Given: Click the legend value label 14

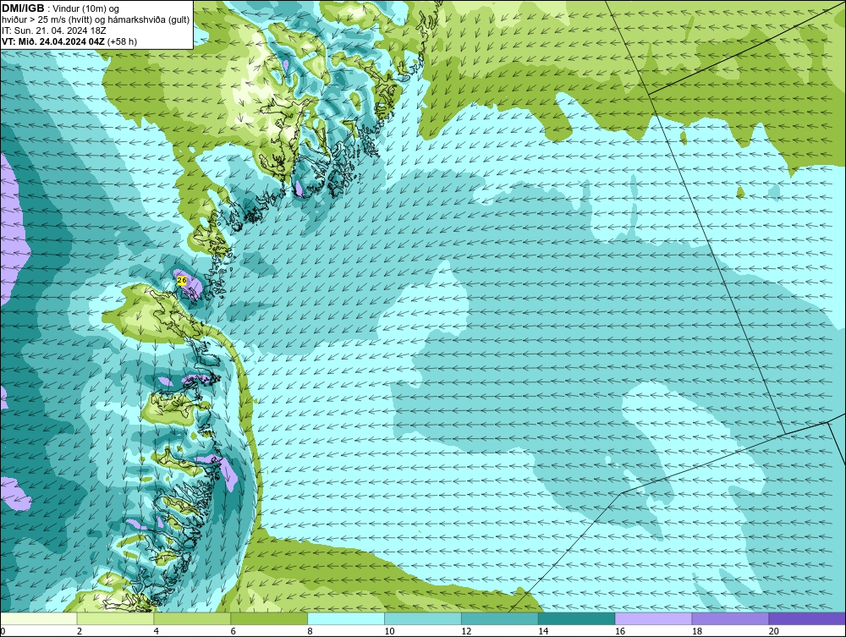Looking at the screenshot, I should point(543,631).
